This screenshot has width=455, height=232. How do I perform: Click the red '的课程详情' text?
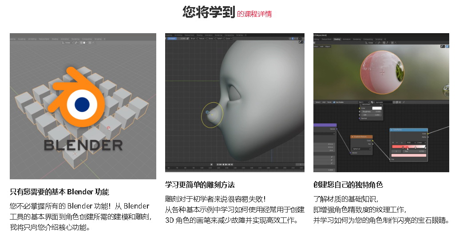tap(254, 14)
